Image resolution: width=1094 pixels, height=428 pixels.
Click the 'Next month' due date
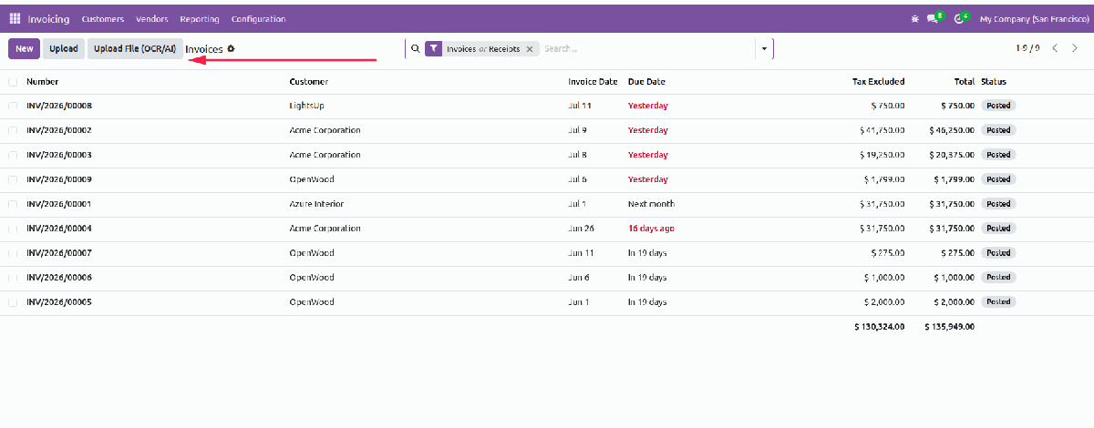tap(652, 204)
